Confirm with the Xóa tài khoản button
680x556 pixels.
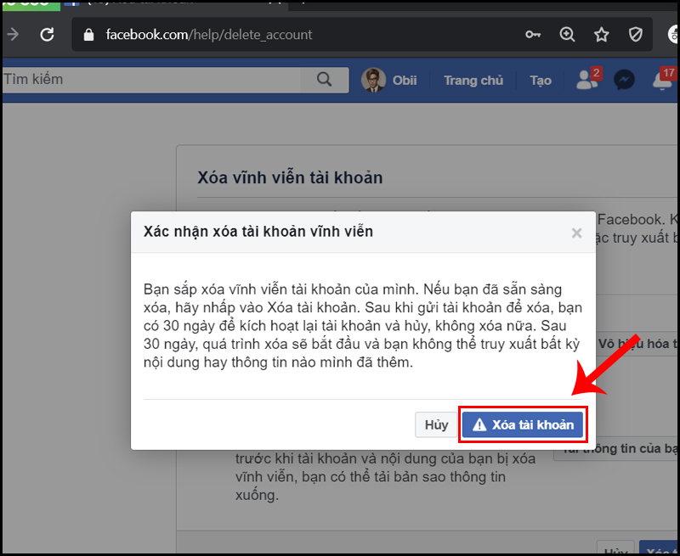[523, 424]
